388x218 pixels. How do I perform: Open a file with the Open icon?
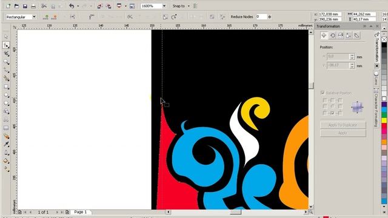coord(16,6)
